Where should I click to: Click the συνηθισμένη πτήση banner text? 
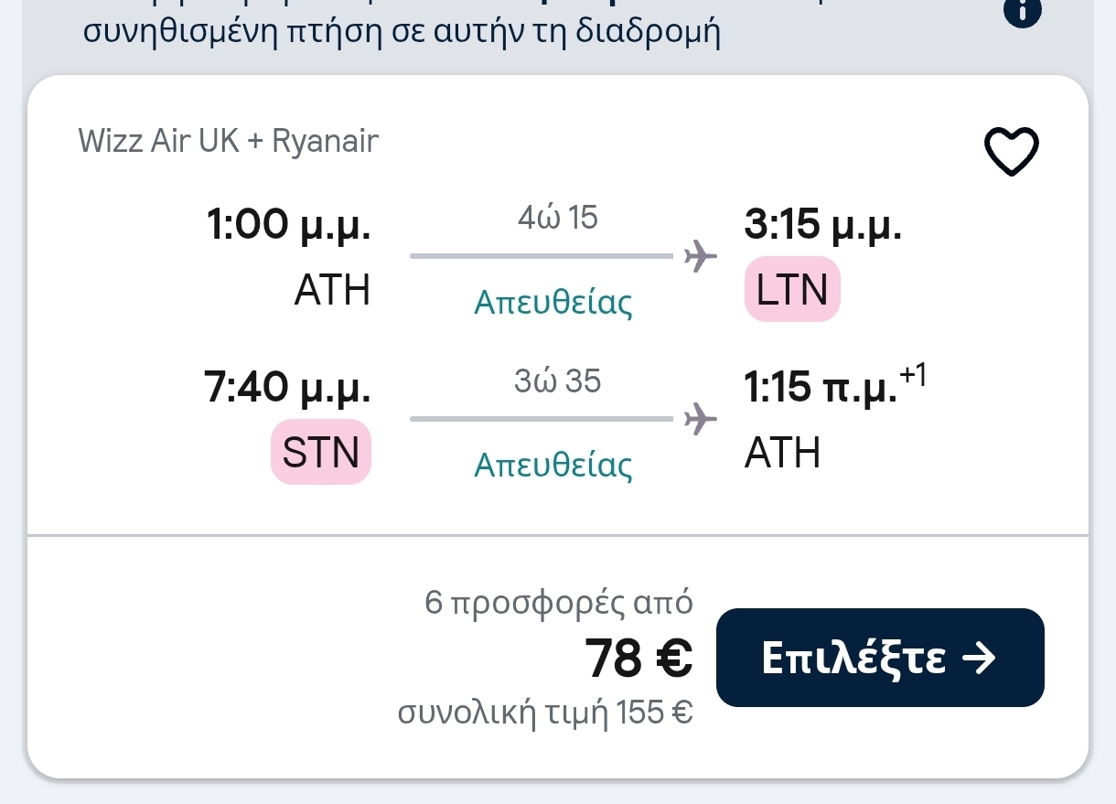point(402,32)
